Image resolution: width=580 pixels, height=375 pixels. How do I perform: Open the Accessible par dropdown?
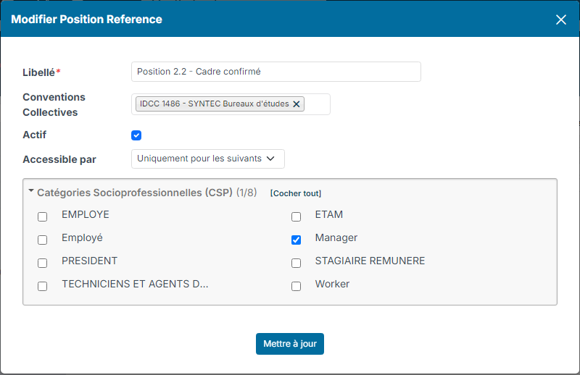coord(208,159)
